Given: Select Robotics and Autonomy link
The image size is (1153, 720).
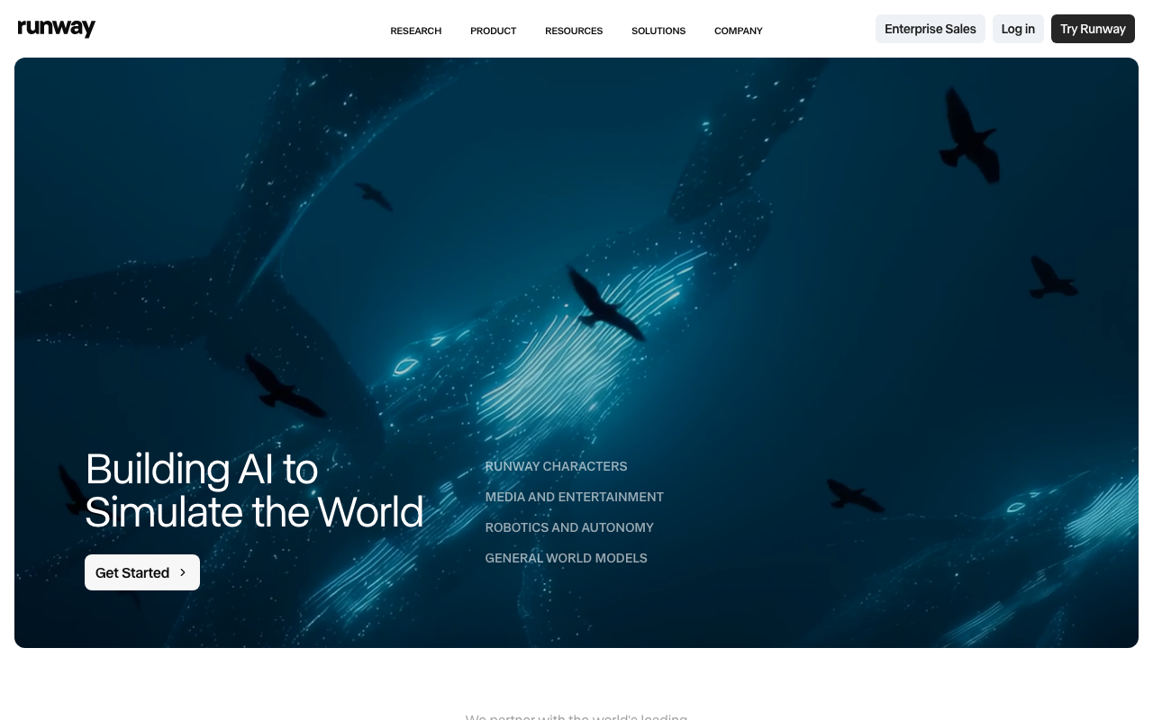Looking at the screenshot, I should click(569, 527).
